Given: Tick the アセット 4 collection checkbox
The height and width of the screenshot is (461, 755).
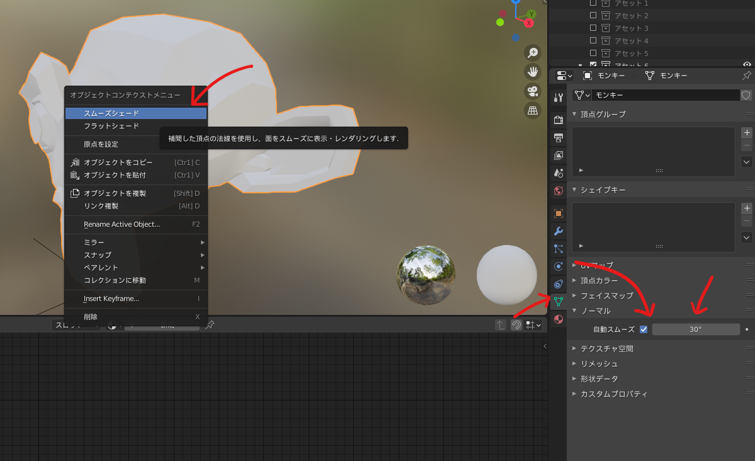Looking at the screenshot, I should click(x=593, y=40).
